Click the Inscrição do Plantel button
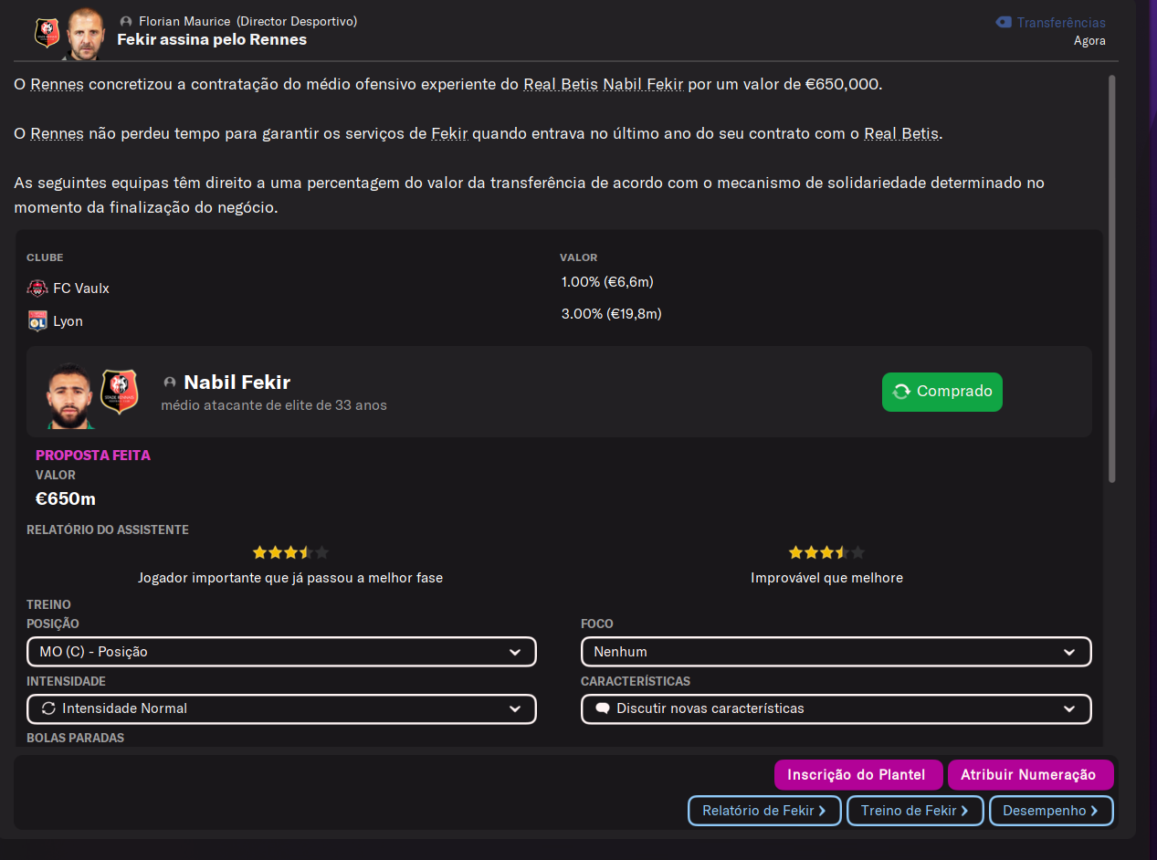1157x860 pixels. pyautogui.click(x=857, y=775)
